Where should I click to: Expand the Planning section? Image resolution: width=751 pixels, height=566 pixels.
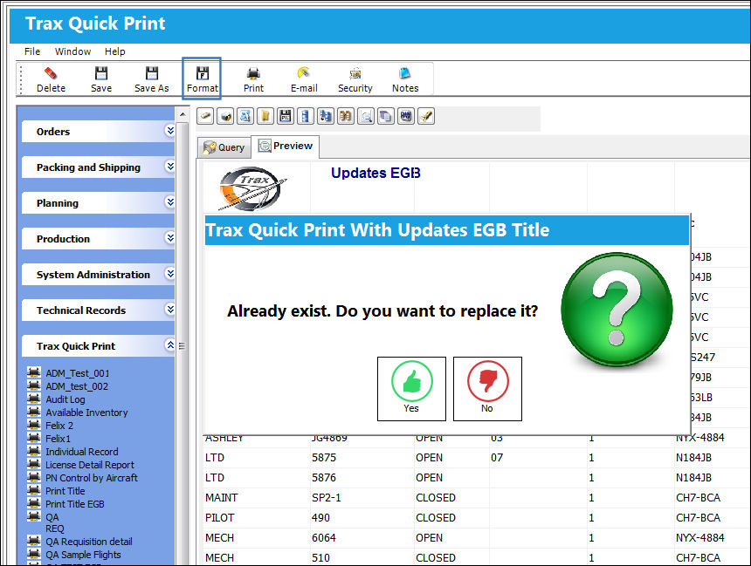(x=170, y=202)
